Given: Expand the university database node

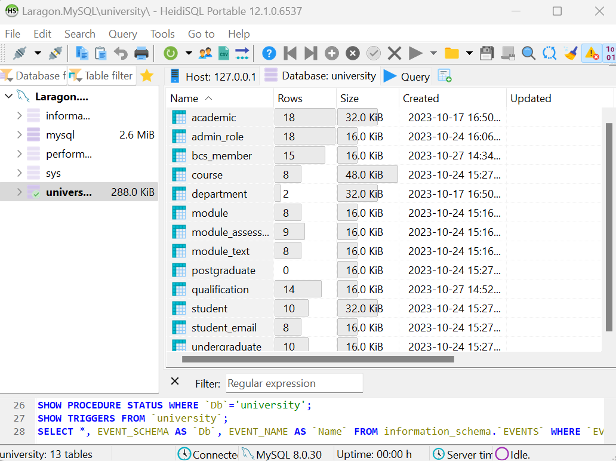Looking at the screenshot, I should [x=19, y=192].
